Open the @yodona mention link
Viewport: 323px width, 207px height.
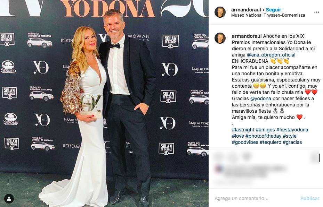260,98
